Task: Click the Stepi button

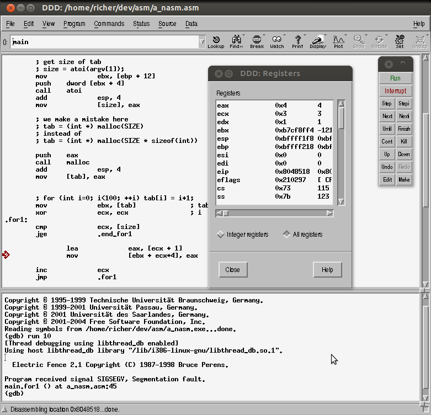Action: pos(404,104)
